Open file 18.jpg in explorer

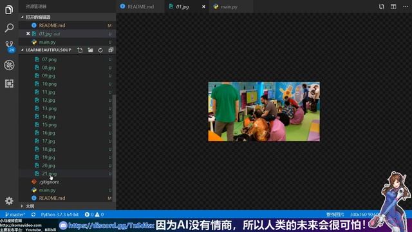pyautogui.click(x=66, y=149)
